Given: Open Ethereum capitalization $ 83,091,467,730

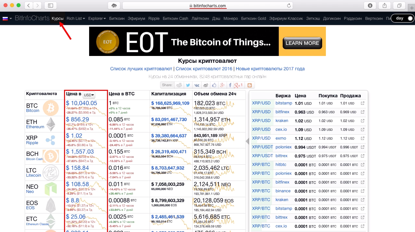Looking at the screenshot, I should coord(169,119).
